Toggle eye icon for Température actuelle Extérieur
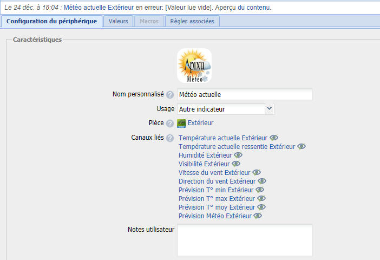The image size is (380, 260). pos(274,138)
